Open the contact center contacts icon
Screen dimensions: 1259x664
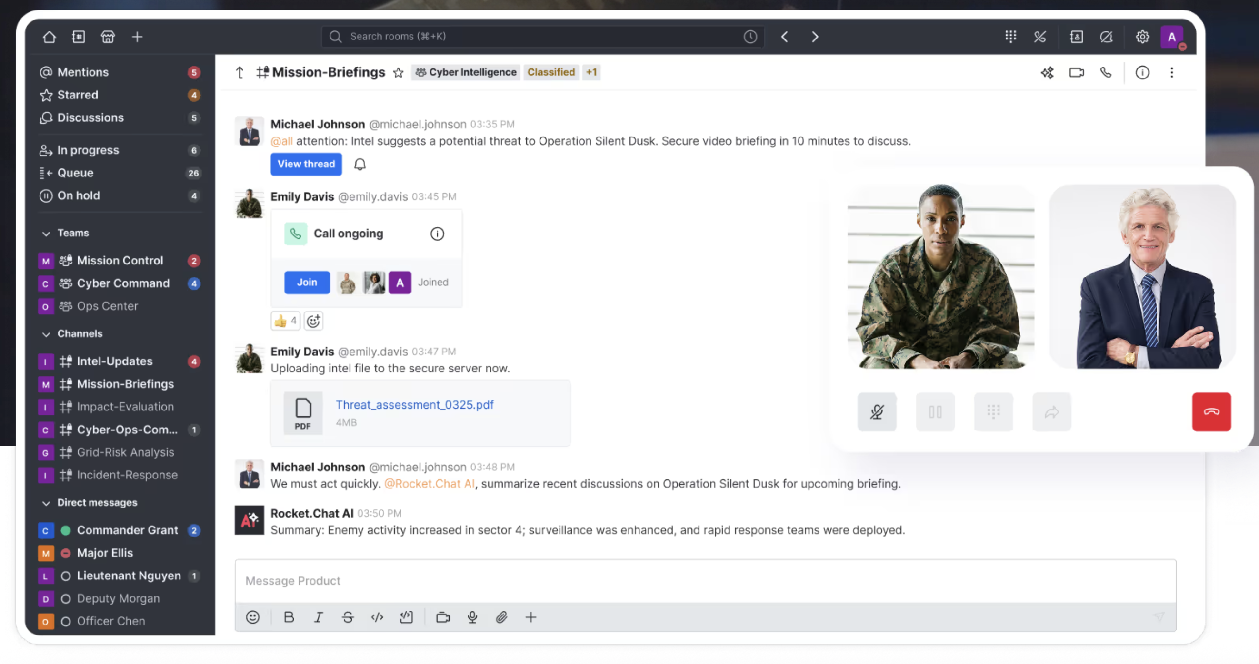point(1076,37)
